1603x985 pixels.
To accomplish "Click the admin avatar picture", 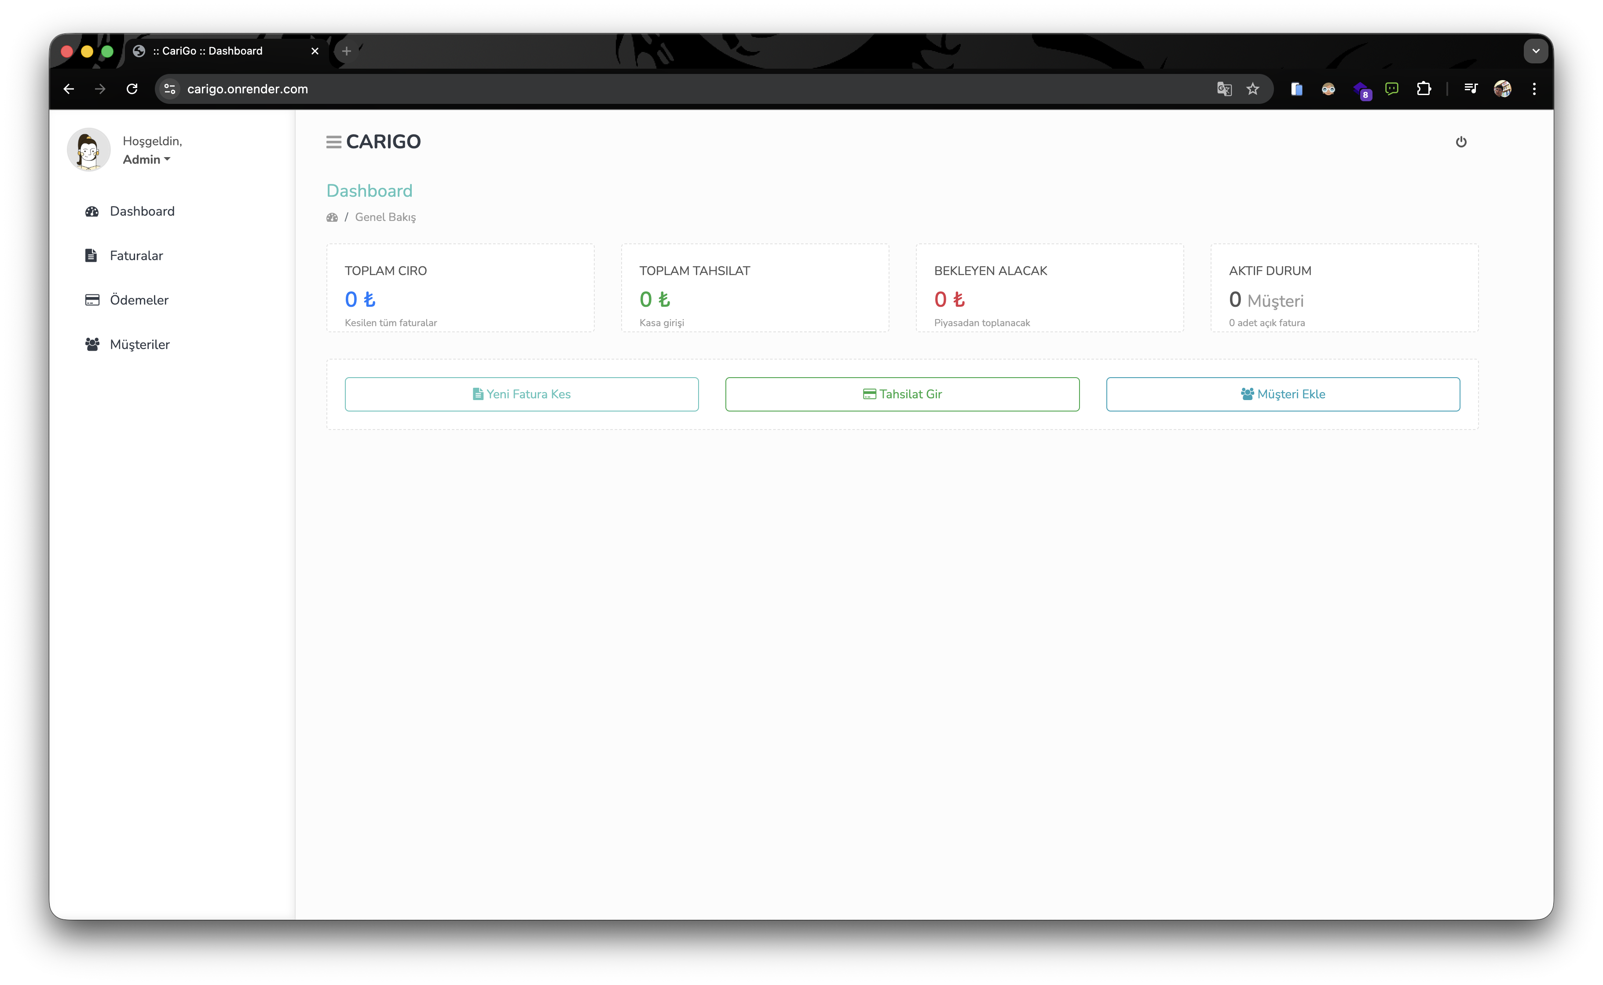I will point(88,150).
